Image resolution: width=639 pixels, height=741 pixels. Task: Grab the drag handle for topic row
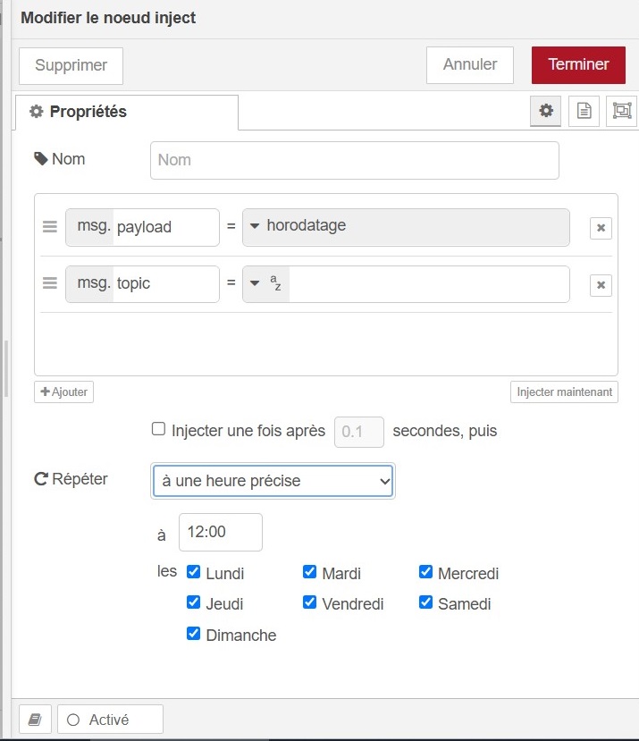pyautogui.click(x=50, y=283)
